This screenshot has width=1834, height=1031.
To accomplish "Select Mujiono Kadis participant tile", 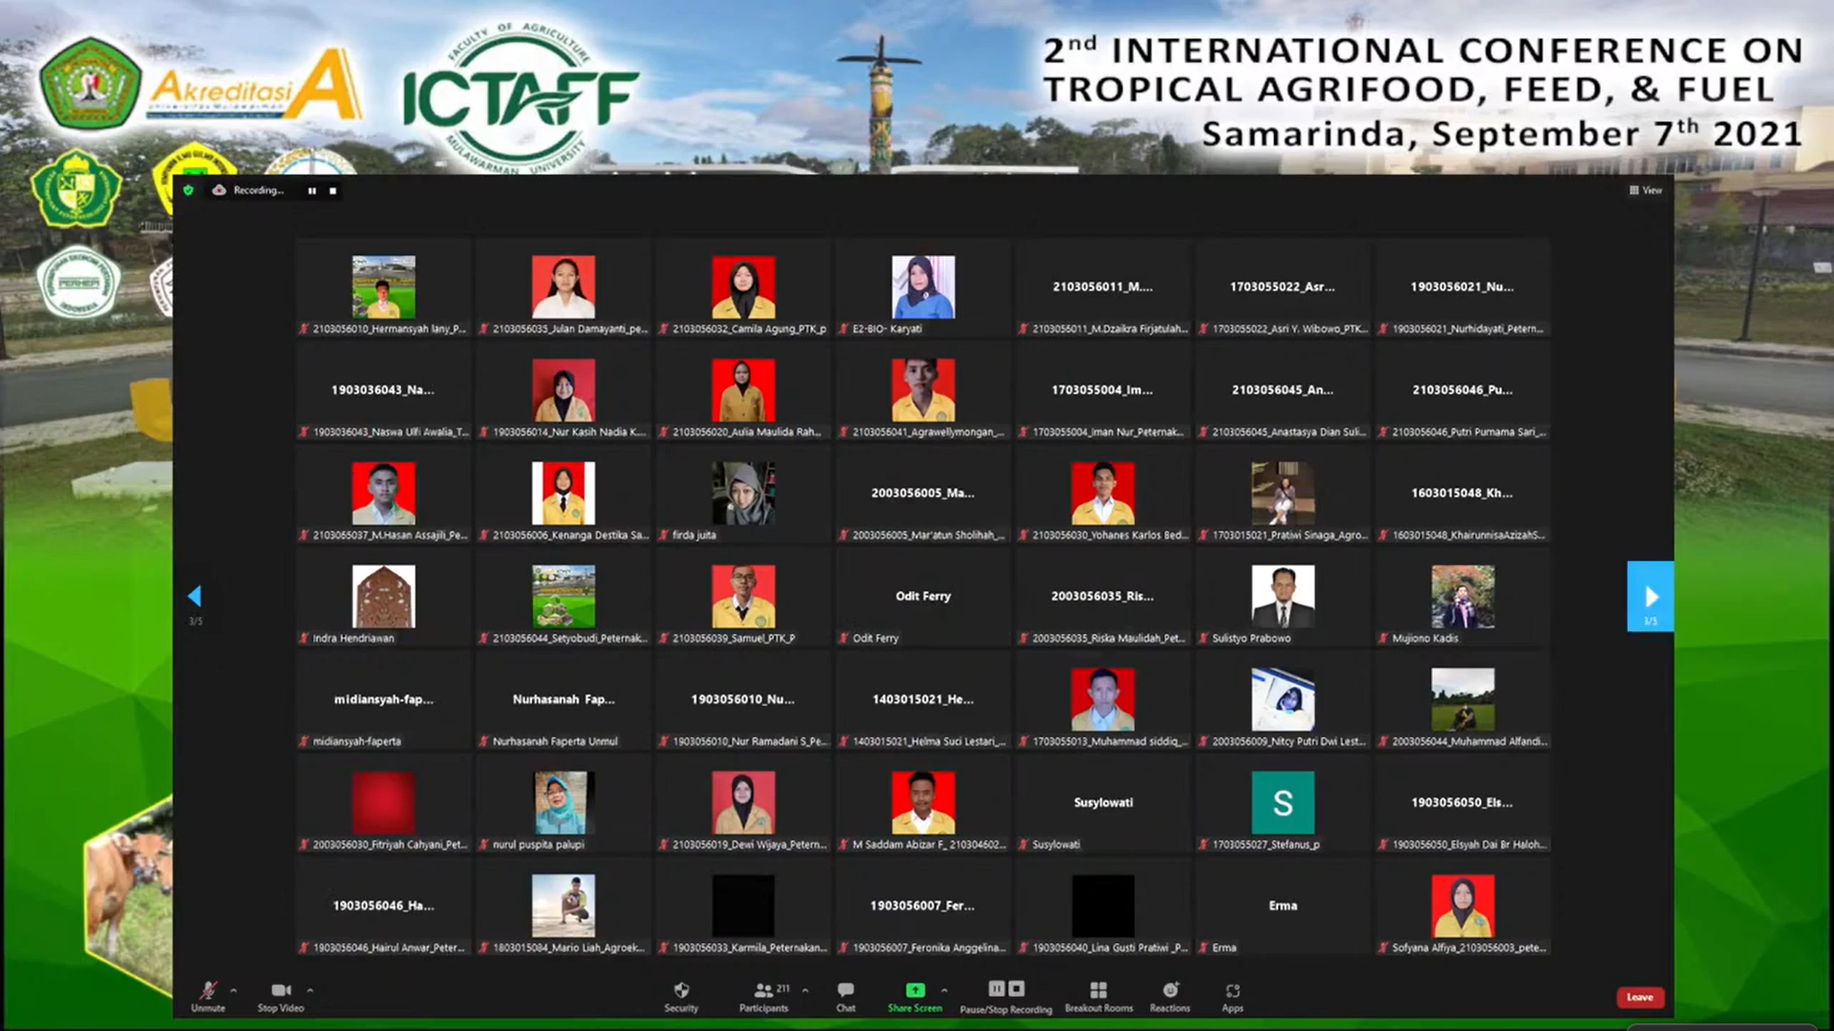I will coord(1462,597).
